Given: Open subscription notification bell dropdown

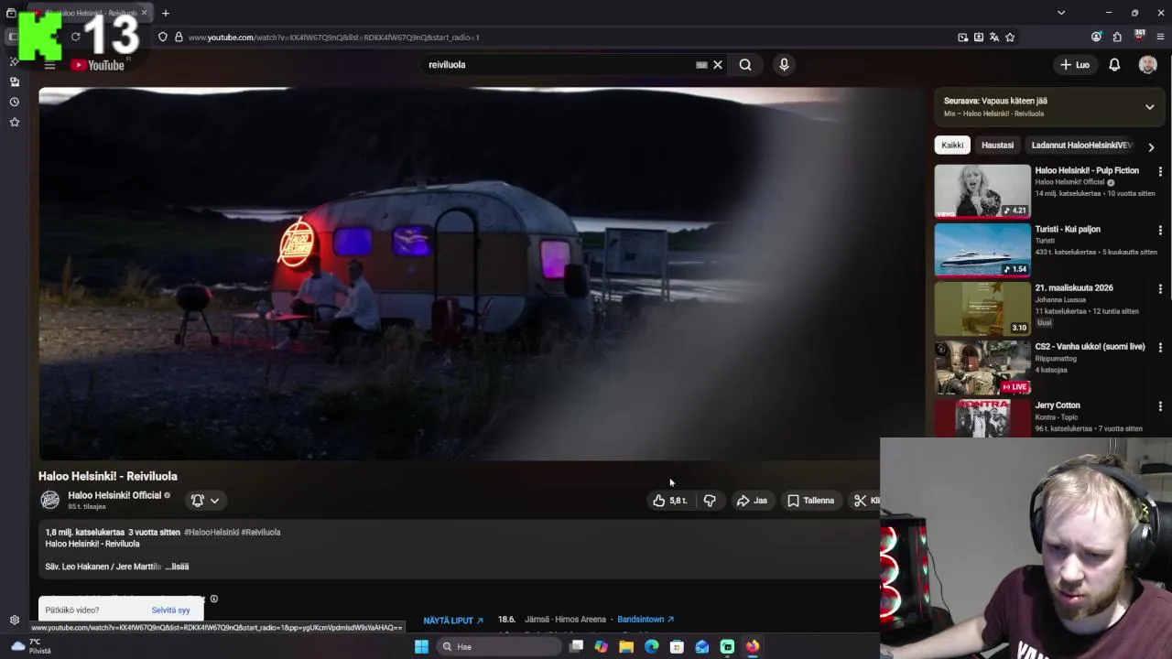Looking at the screenshot, I should tap(205, 500).
